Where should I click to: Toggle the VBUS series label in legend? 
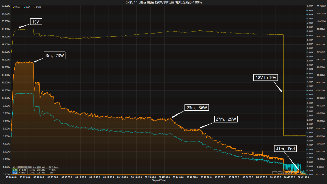point(17,7)
